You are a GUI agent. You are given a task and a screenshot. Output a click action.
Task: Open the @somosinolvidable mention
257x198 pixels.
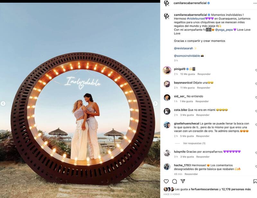click(187, 56)
